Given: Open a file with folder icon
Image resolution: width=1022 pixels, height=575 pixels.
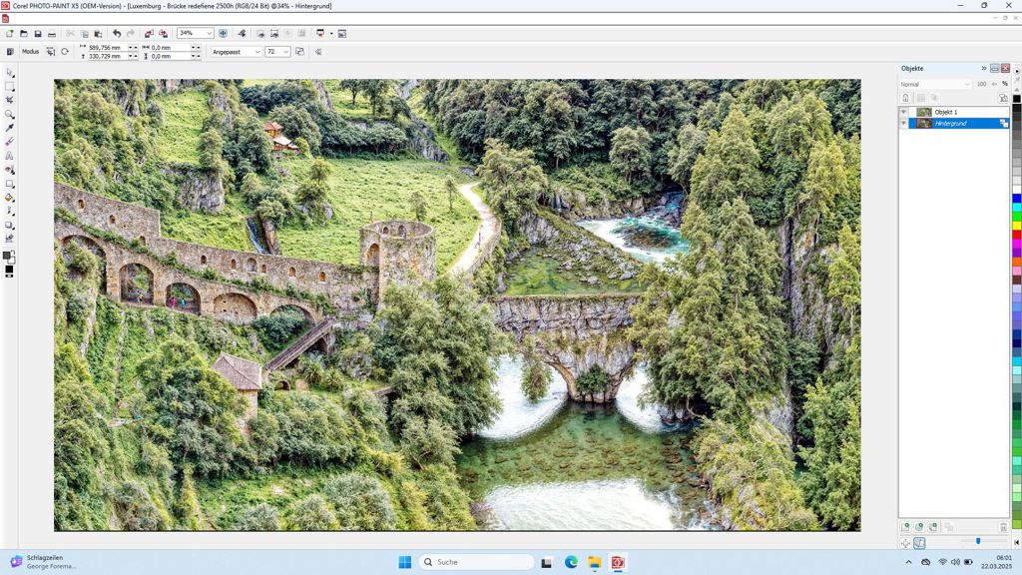Looking at the screenshot, I should [24, 33].
